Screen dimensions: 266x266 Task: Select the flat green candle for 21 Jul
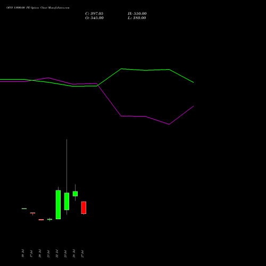point(49,219)
